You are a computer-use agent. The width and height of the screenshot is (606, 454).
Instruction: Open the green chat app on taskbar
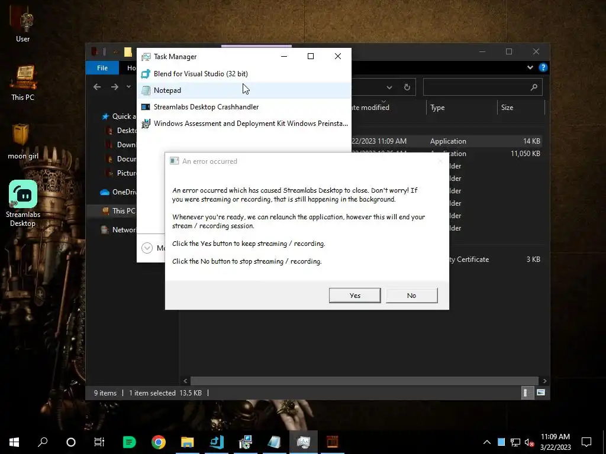(130, 442)
